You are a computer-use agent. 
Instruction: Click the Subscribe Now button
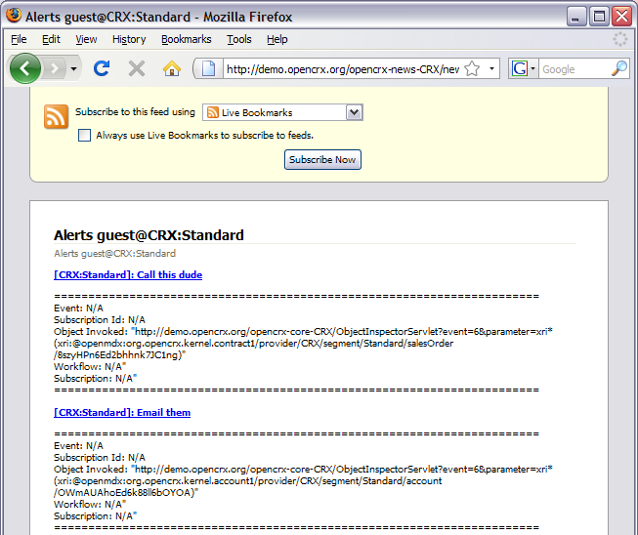(322, 160)
